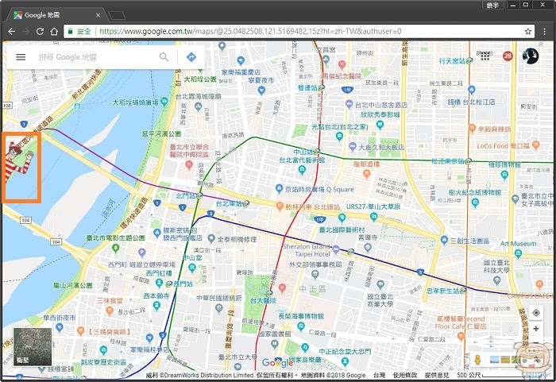Select 臺北市立聯合醫院 hospital pin

pyautogui.click(x=189, y=164)
